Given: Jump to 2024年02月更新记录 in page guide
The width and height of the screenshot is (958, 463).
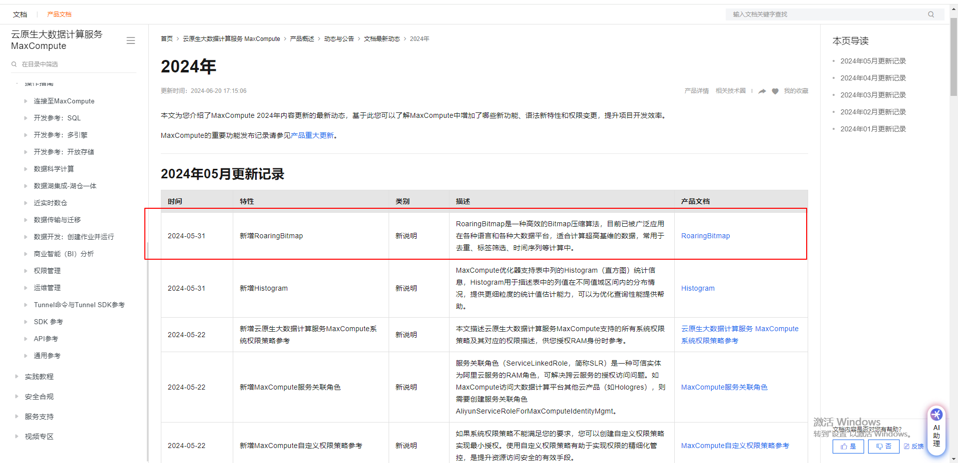Looking at the screenshot, I should [873, 112].
